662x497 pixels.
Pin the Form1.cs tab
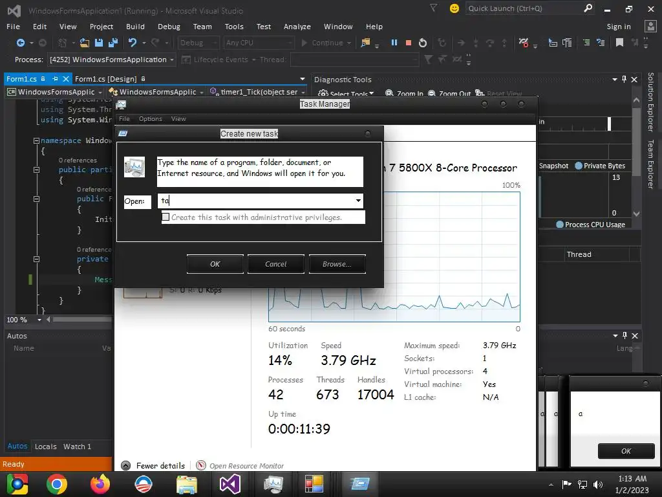(x=55, y=78)
